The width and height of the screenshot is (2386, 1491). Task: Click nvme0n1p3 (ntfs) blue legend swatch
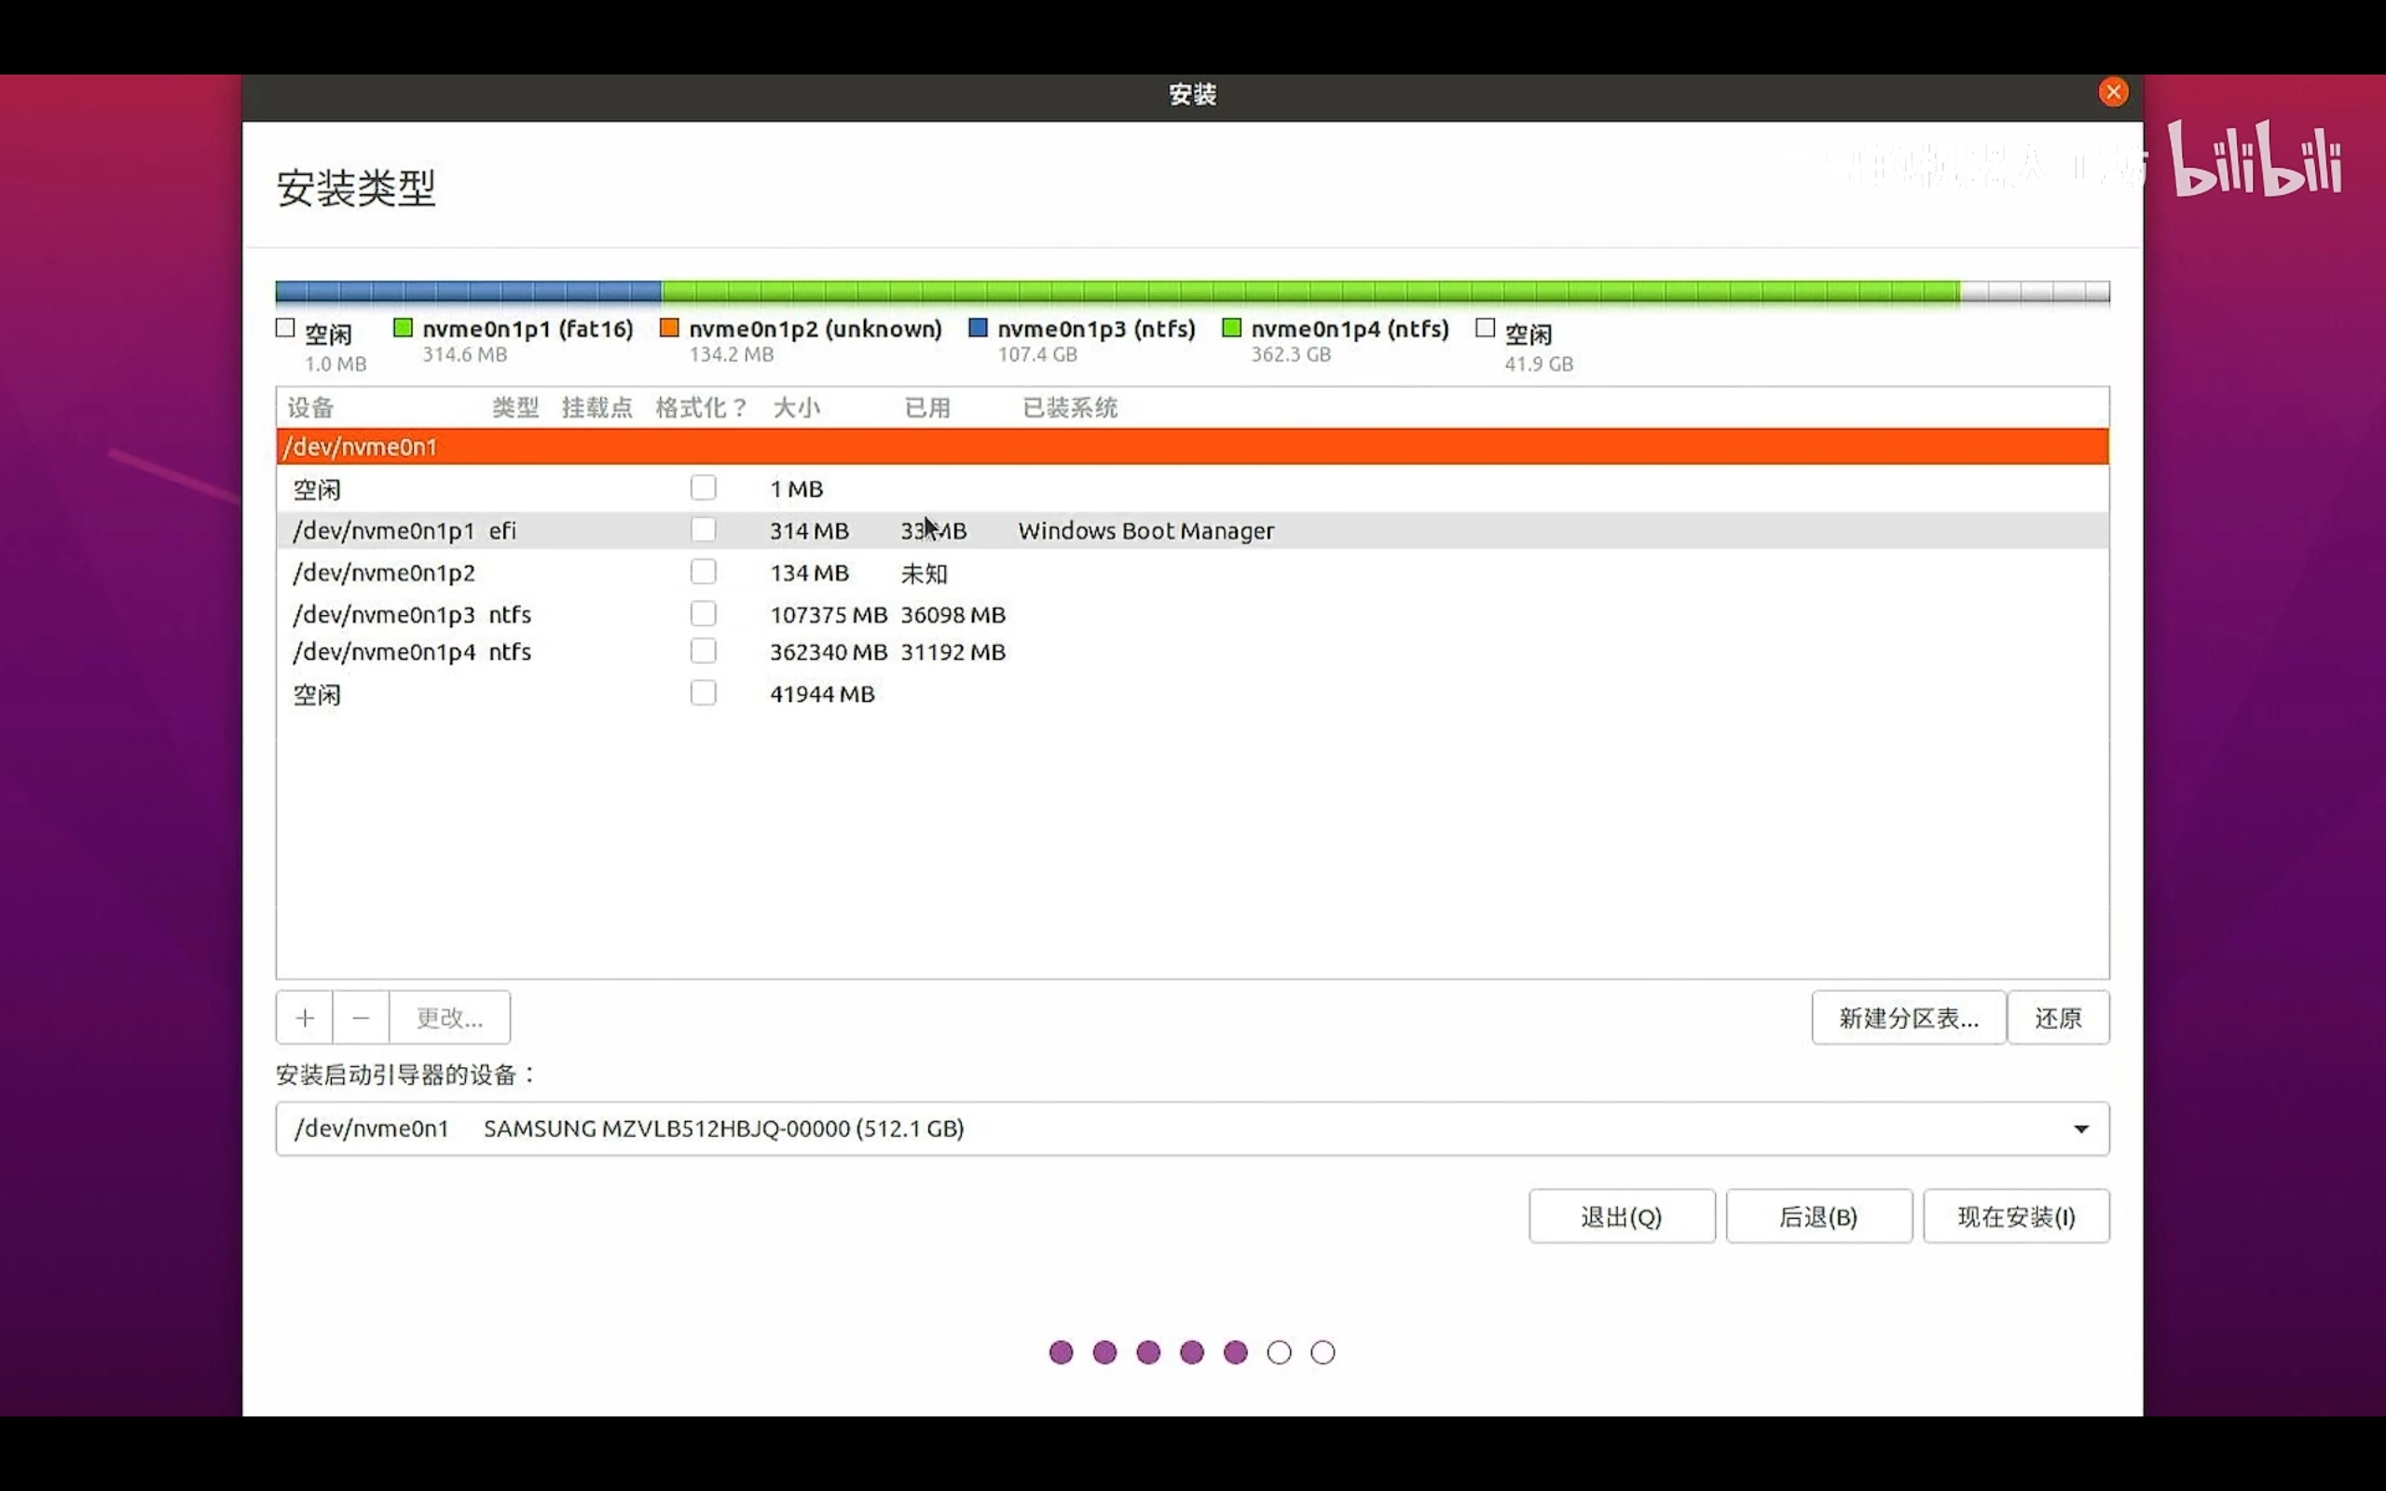977,327
